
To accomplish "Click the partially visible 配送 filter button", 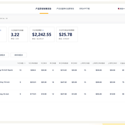I will (x=4, y=55).
